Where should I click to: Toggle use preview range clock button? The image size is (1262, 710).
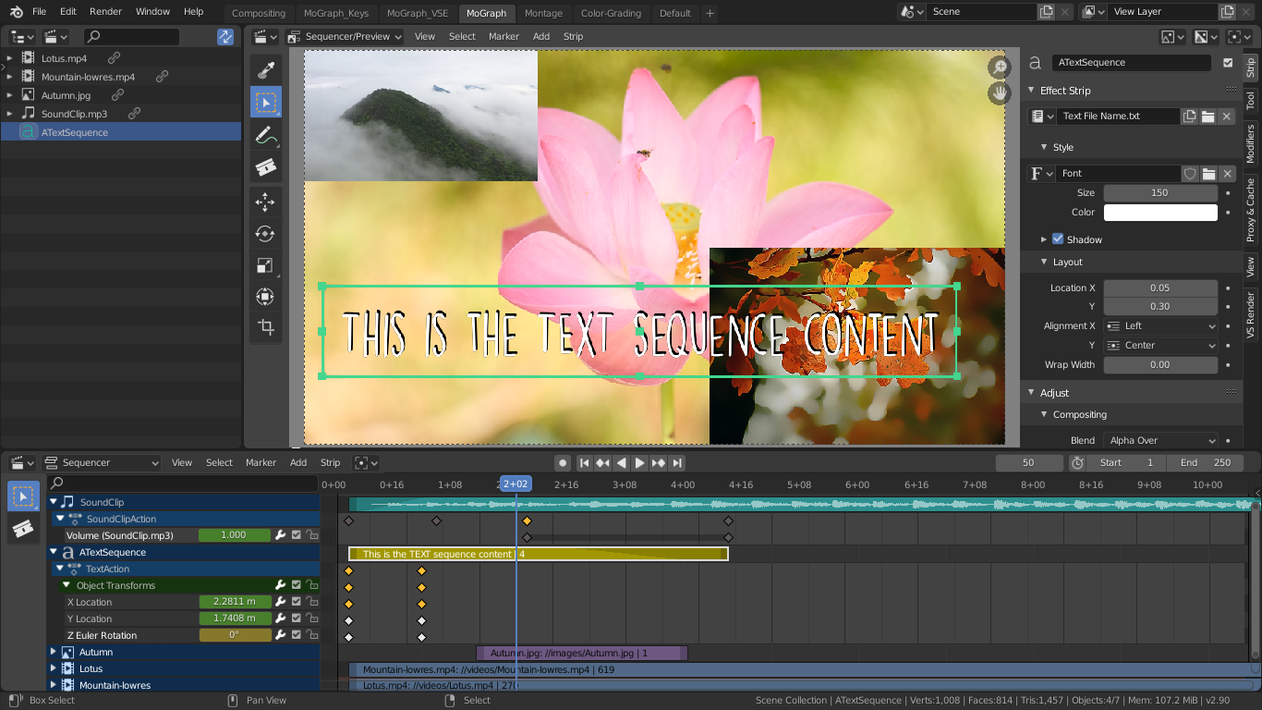pos(1077,462)
